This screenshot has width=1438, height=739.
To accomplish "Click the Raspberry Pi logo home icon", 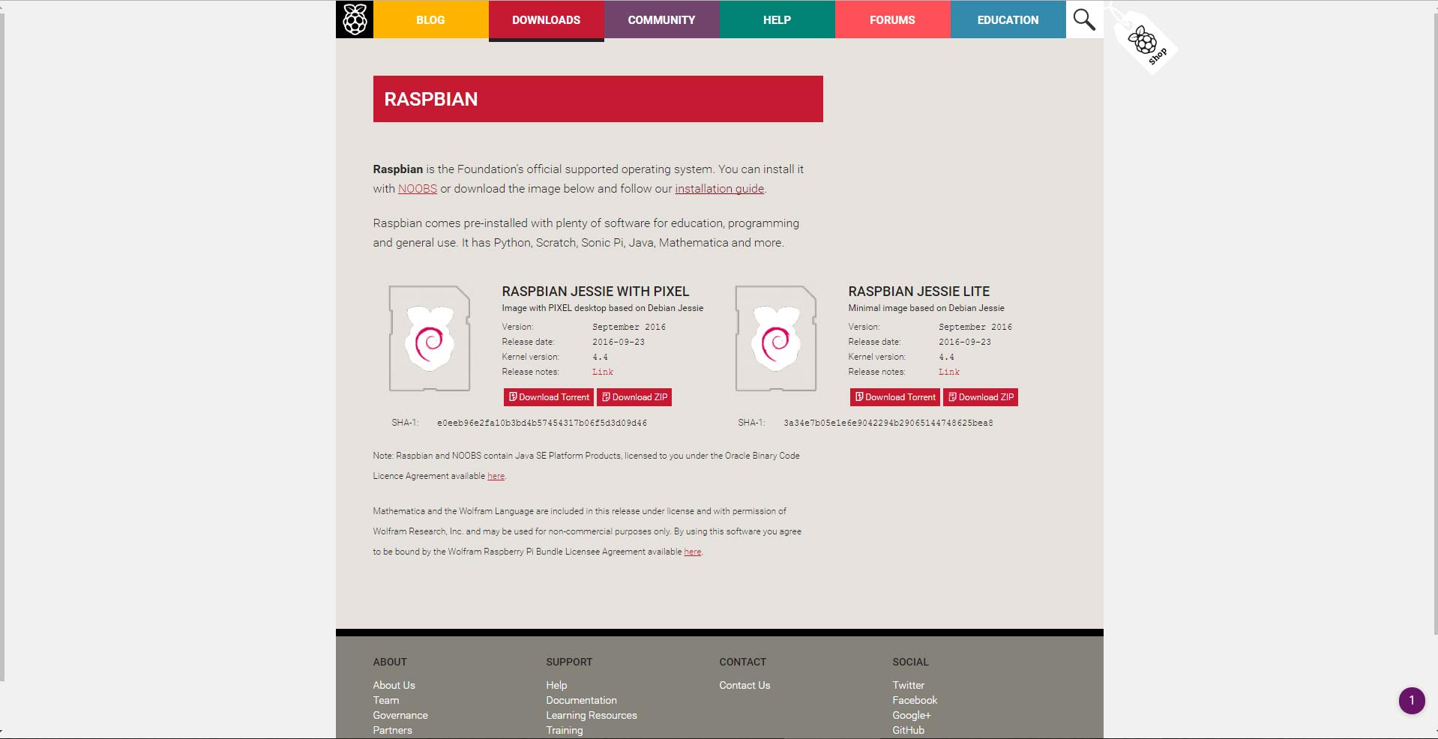I will [355, 19].
